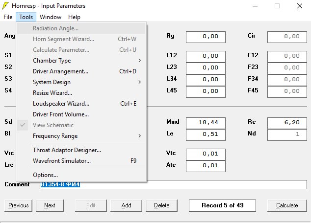Viewport: 311px width, 223px height.
Task: Open the Help menu
Action: (x=74, y=17)
